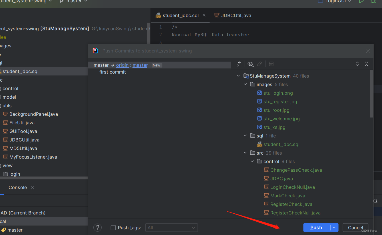The width and height of the screenshot is (382, 235).
Task: Close the Console tab
Action: click(33, 187)
